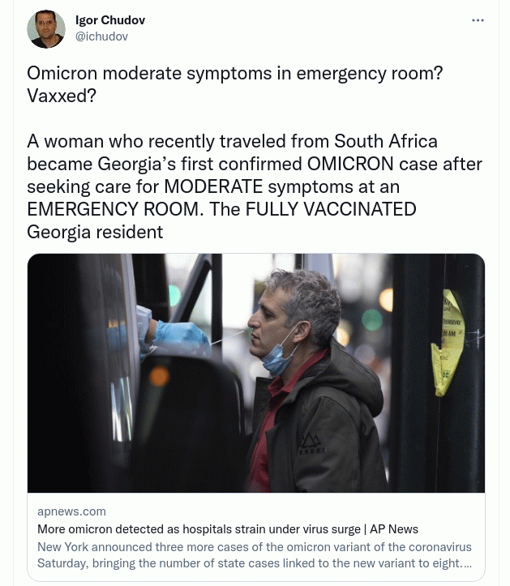Click card description starting "New York announced"
The image size is (510, 586).
click(255, 555)
